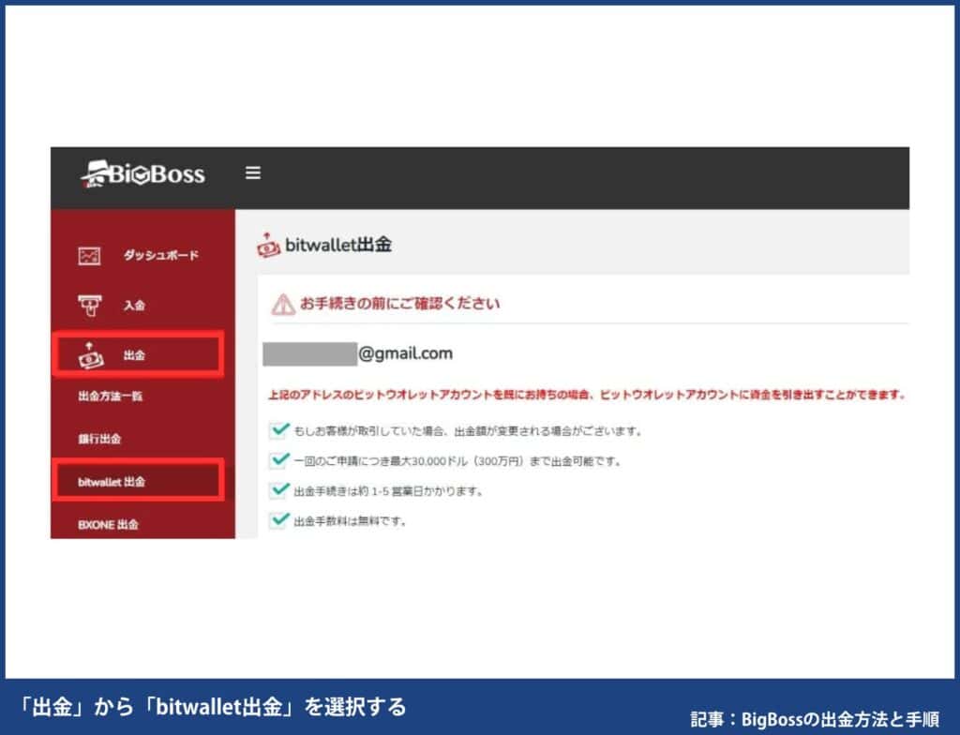Screen dimensions: 960x735
Task: Toggle the hamburger menu icon
Action: click(253, 173)
